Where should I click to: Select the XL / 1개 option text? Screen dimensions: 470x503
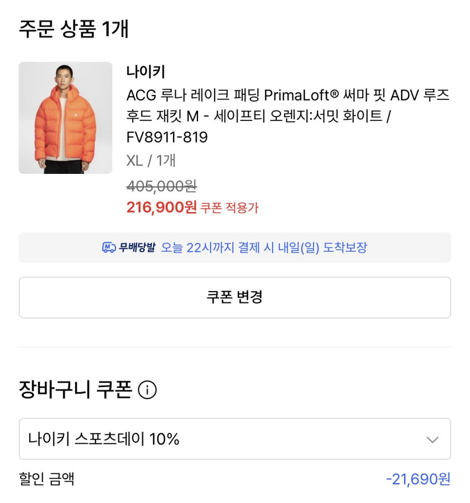click(151, 161)
